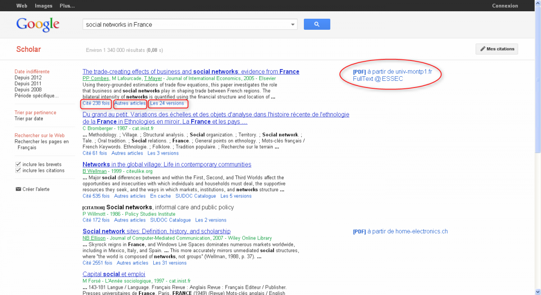Click 'Les 24 versions' link

167,103
